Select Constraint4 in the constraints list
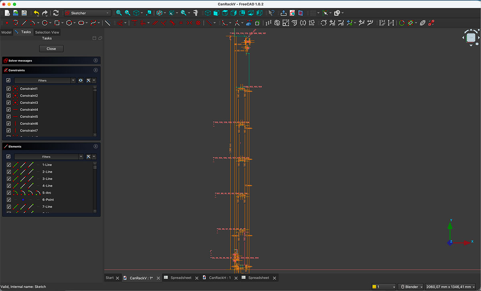The width and height of the screenshot is (481, 291). coord(29,110)
